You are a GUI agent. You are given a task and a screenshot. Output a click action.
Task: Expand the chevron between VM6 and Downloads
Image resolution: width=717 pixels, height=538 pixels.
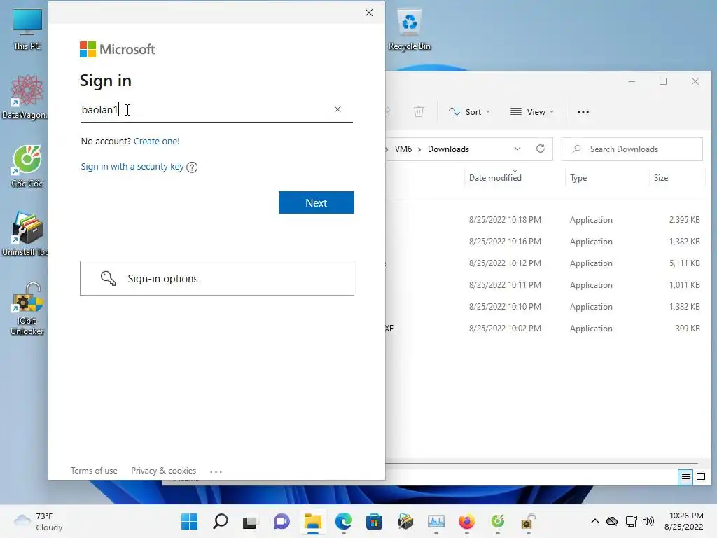point(419,149)
